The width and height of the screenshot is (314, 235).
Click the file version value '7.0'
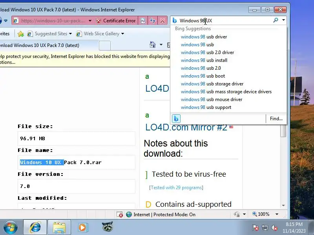25,186
